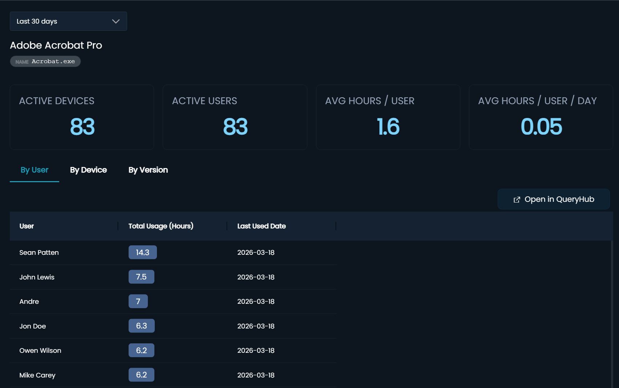Select the Active Devices card
The image size is (619, 388).
tap(82, 117)
